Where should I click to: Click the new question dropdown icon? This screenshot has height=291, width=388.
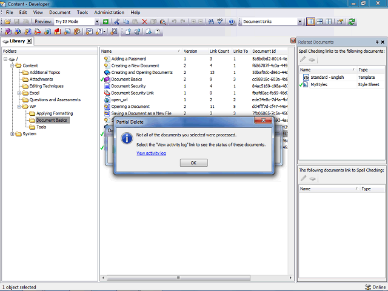pos(101,32)
